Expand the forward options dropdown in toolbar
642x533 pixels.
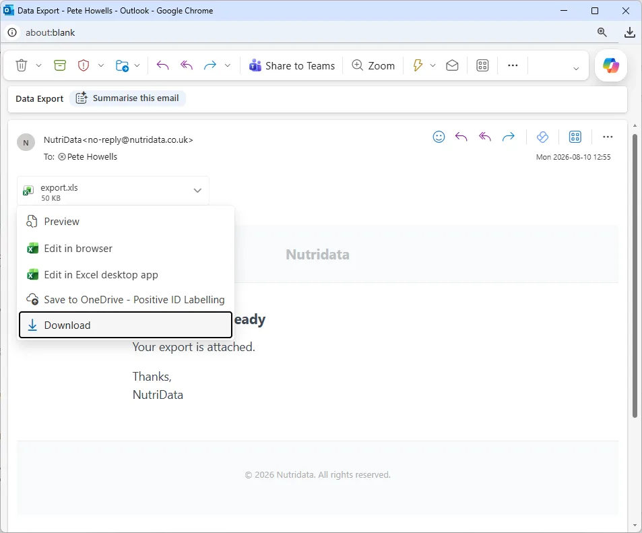click(228, 65)
